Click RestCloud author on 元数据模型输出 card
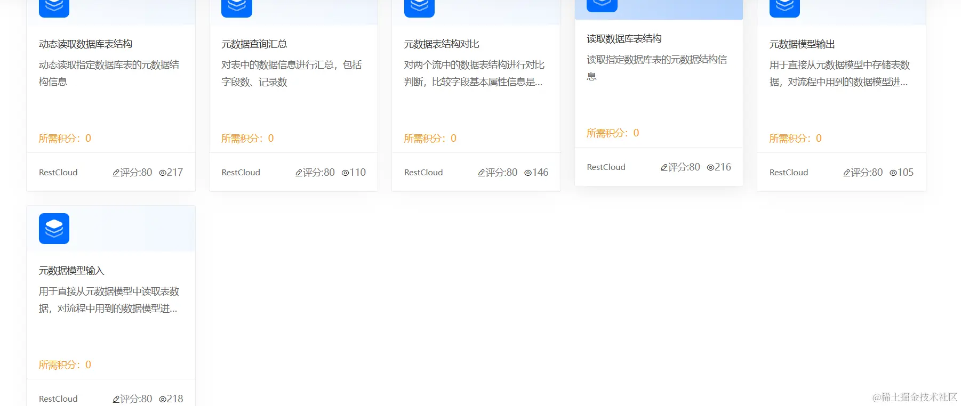Image resolution: width=961 pixels, height=406 pixels. 789,173
